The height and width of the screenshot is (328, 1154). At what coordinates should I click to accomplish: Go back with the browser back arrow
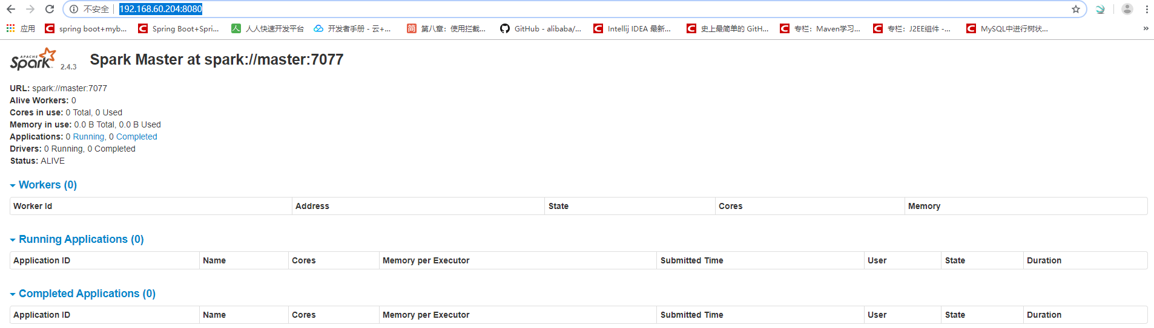pyautogui.click(x=11, y=9)
